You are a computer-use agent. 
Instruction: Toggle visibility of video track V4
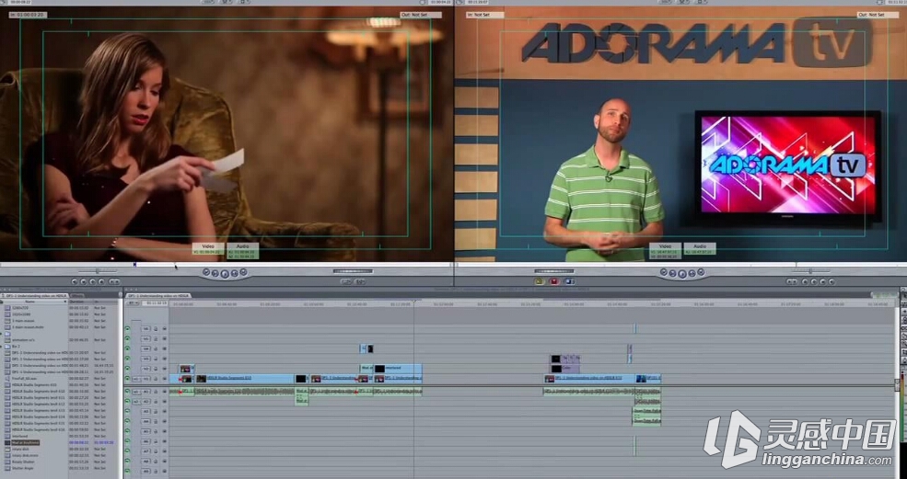(127, 348)
